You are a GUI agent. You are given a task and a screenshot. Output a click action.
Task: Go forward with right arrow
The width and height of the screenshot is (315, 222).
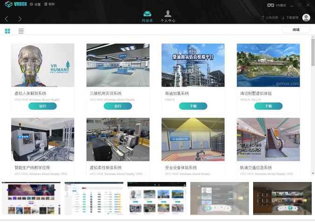tap(20, 19)
